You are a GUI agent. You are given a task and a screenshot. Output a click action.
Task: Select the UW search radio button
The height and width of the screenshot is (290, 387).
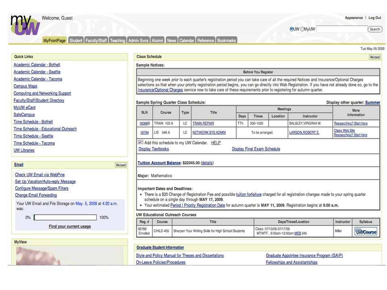pos(291,29)
